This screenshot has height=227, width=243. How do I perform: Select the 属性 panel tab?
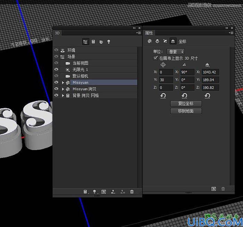click(149, 33)
